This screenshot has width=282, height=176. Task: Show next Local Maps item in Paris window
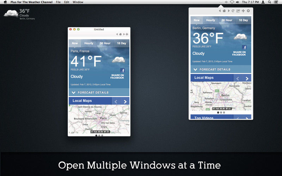coord(125,101)
